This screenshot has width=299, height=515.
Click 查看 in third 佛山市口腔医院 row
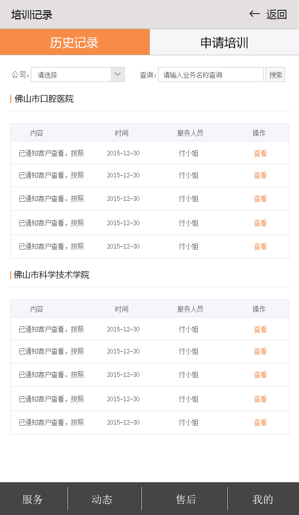[x=260, y=199]
